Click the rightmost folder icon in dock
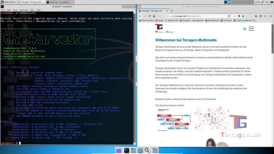This screenshot has width=274, height=154. pyautogui.click(x=155, y=150)
